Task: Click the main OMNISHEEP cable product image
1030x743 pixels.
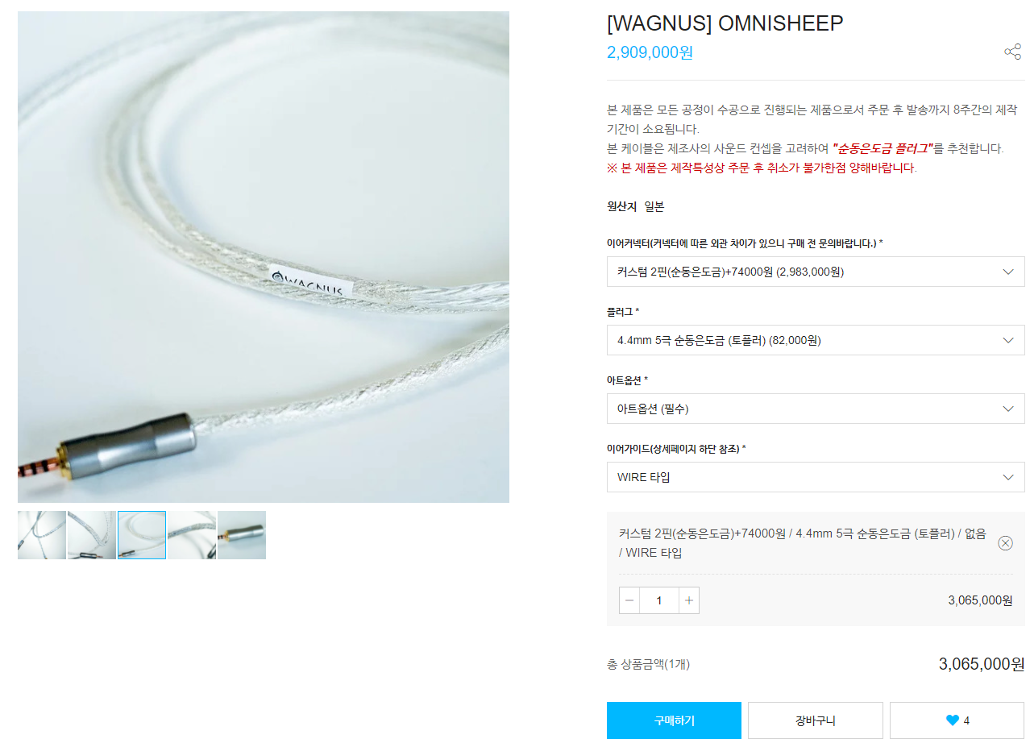Action: tap(264, 257)
